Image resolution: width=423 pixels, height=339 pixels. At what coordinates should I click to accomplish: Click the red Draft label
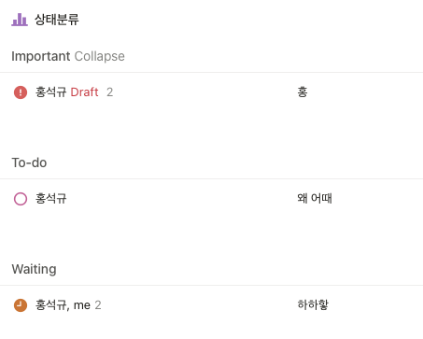click(x=84, y=92)
